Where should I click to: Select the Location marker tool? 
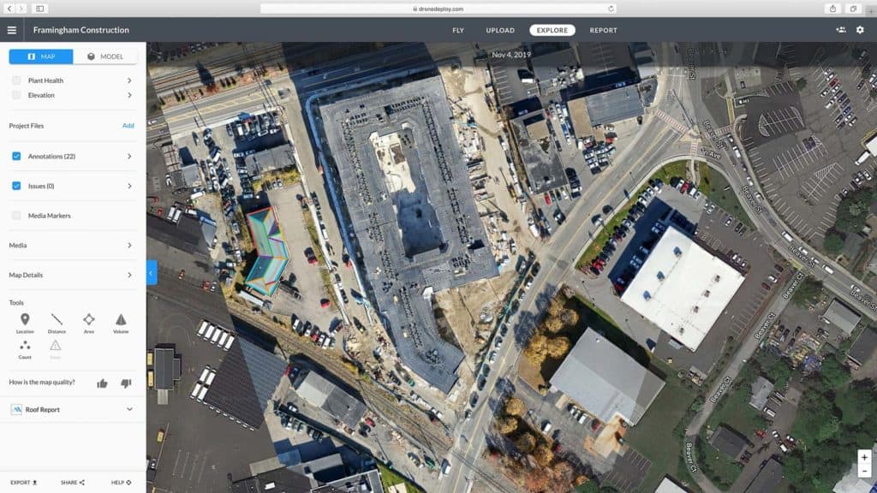coord(25,320)
